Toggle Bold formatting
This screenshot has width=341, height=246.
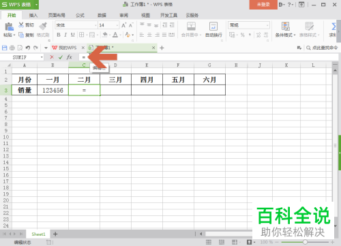[x=59, y=35]
